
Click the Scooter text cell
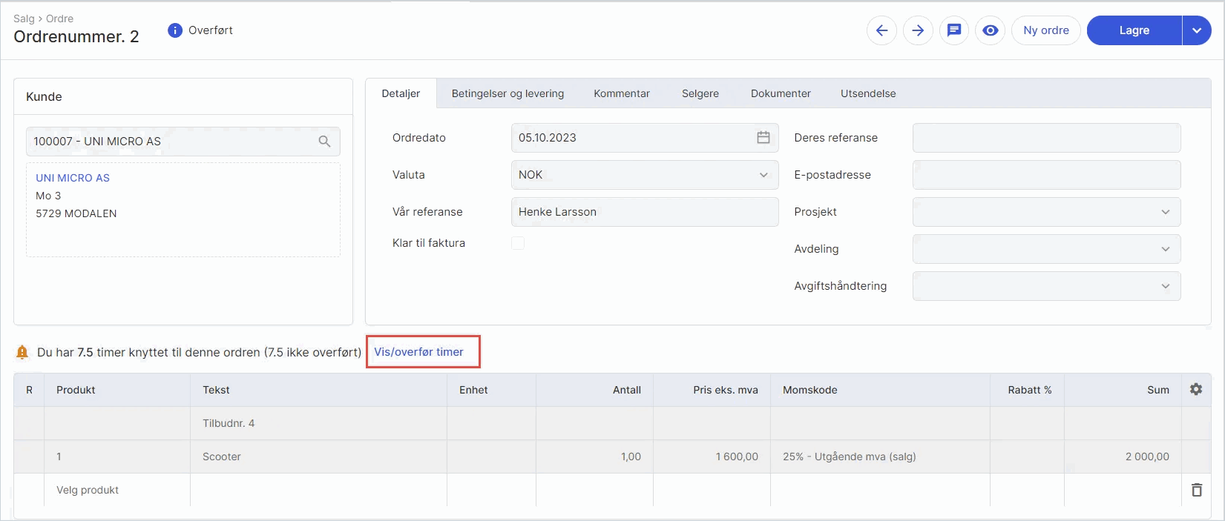[318, 457]
